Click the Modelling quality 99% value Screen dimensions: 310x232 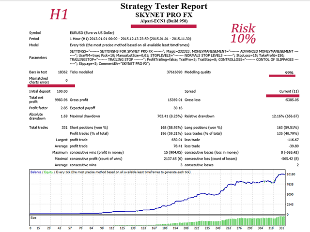tap(289, 72)
